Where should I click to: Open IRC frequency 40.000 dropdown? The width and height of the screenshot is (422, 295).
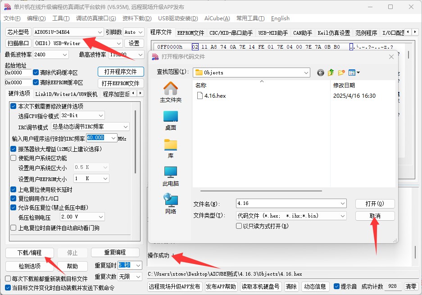[x=101, y=138]
